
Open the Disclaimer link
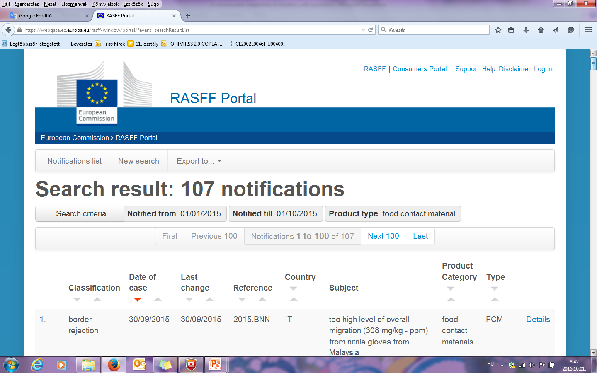[514, 69]
